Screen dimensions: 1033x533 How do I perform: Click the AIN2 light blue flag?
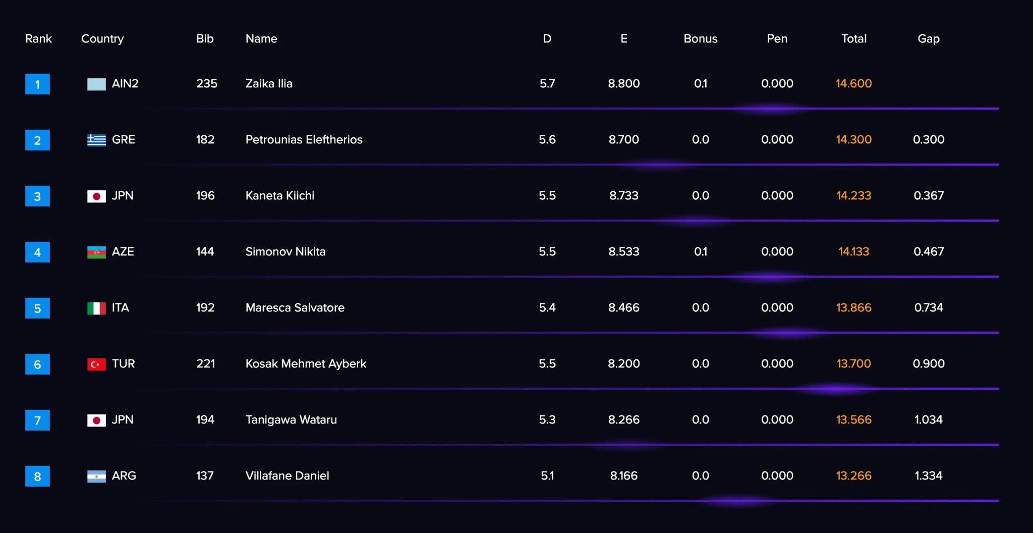click(x=96, y=84)
